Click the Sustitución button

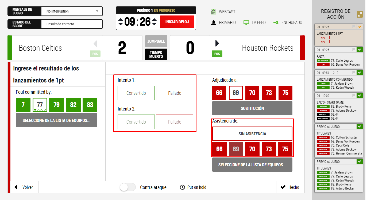[x=252, y=108]
